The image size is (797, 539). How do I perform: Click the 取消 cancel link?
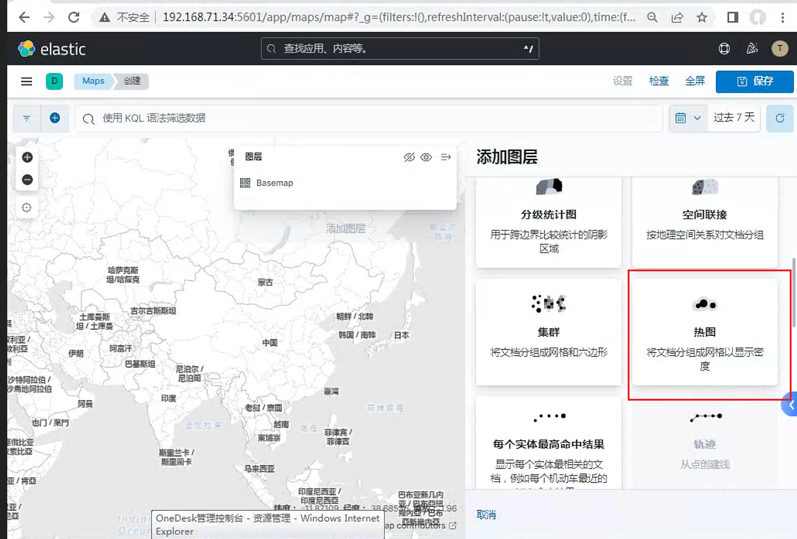click(x=486, y=515)
